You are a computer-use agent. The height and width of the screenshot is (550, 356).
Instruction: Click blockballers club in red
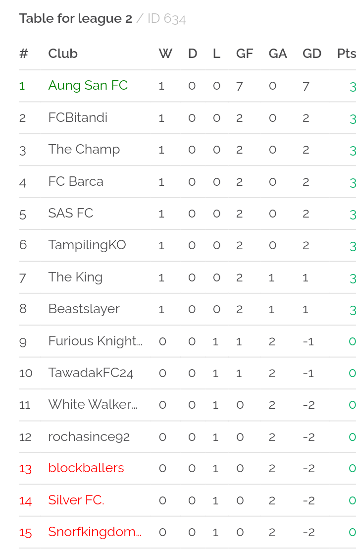pos(86,468)
